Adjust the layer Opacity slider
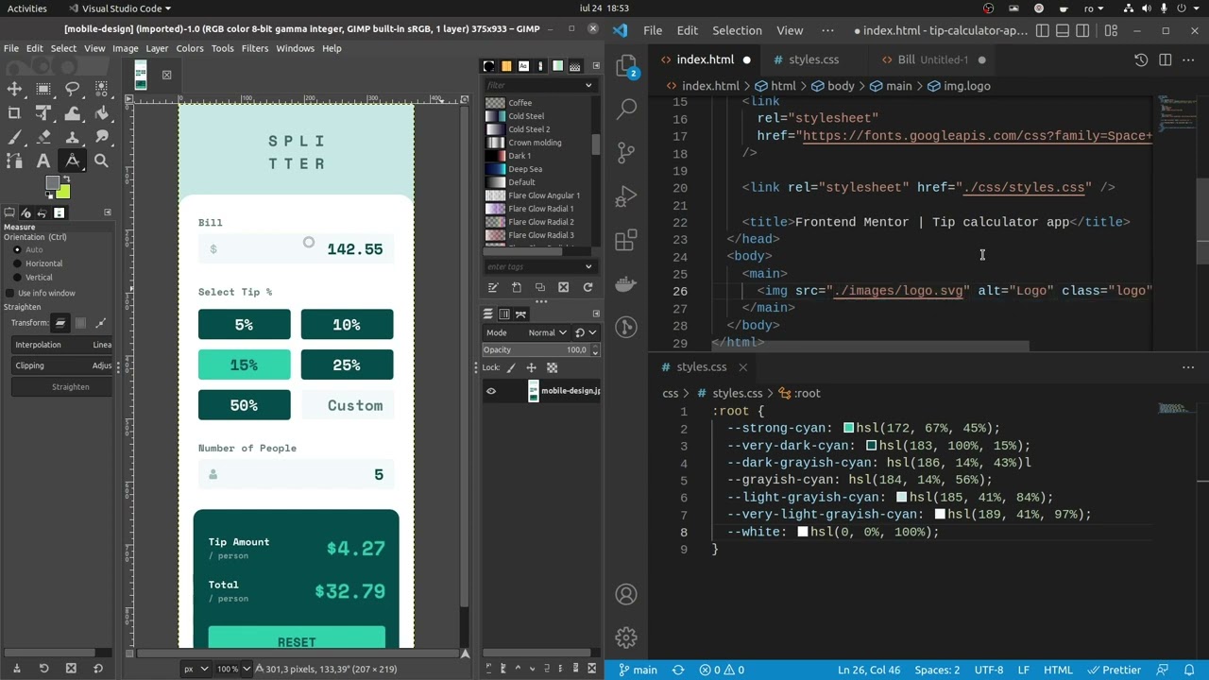The image size is (1209, 680). tap(541, 349)
